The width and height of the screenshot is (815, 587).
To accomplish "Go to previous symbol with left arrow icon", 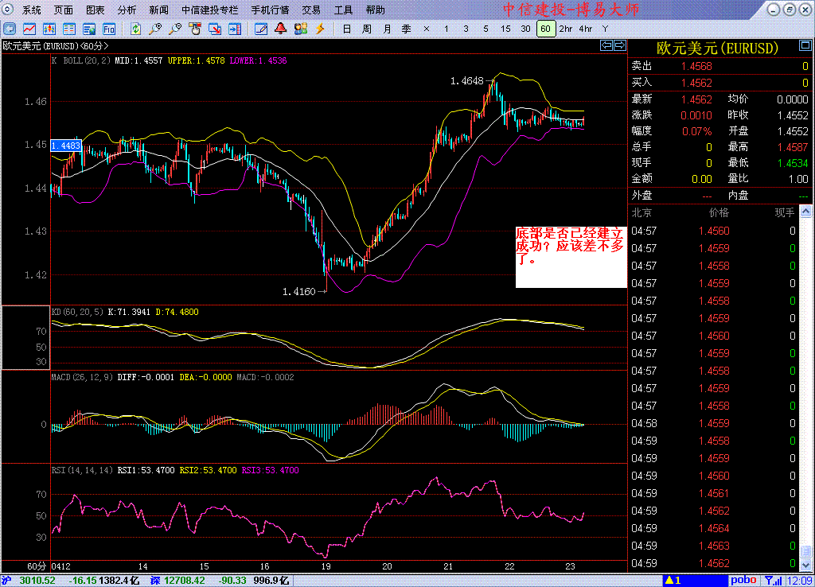I will 606,45.
